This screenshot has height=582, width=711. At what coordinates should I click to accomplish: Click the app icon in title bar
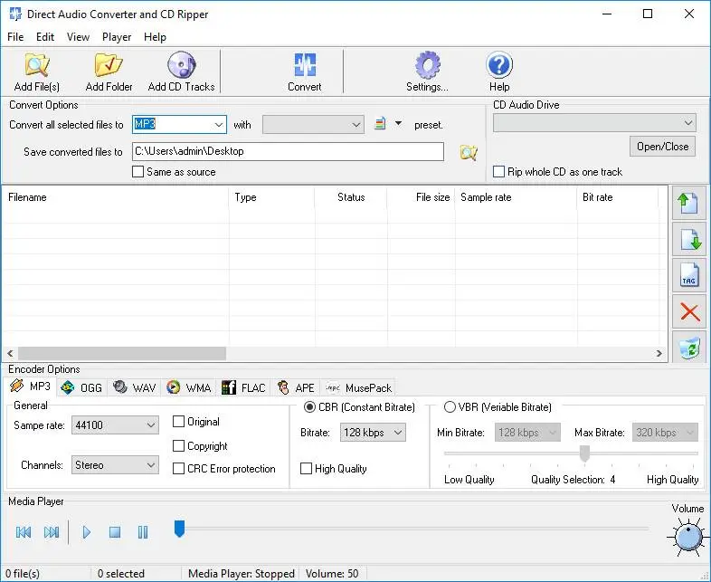point(15,14)
